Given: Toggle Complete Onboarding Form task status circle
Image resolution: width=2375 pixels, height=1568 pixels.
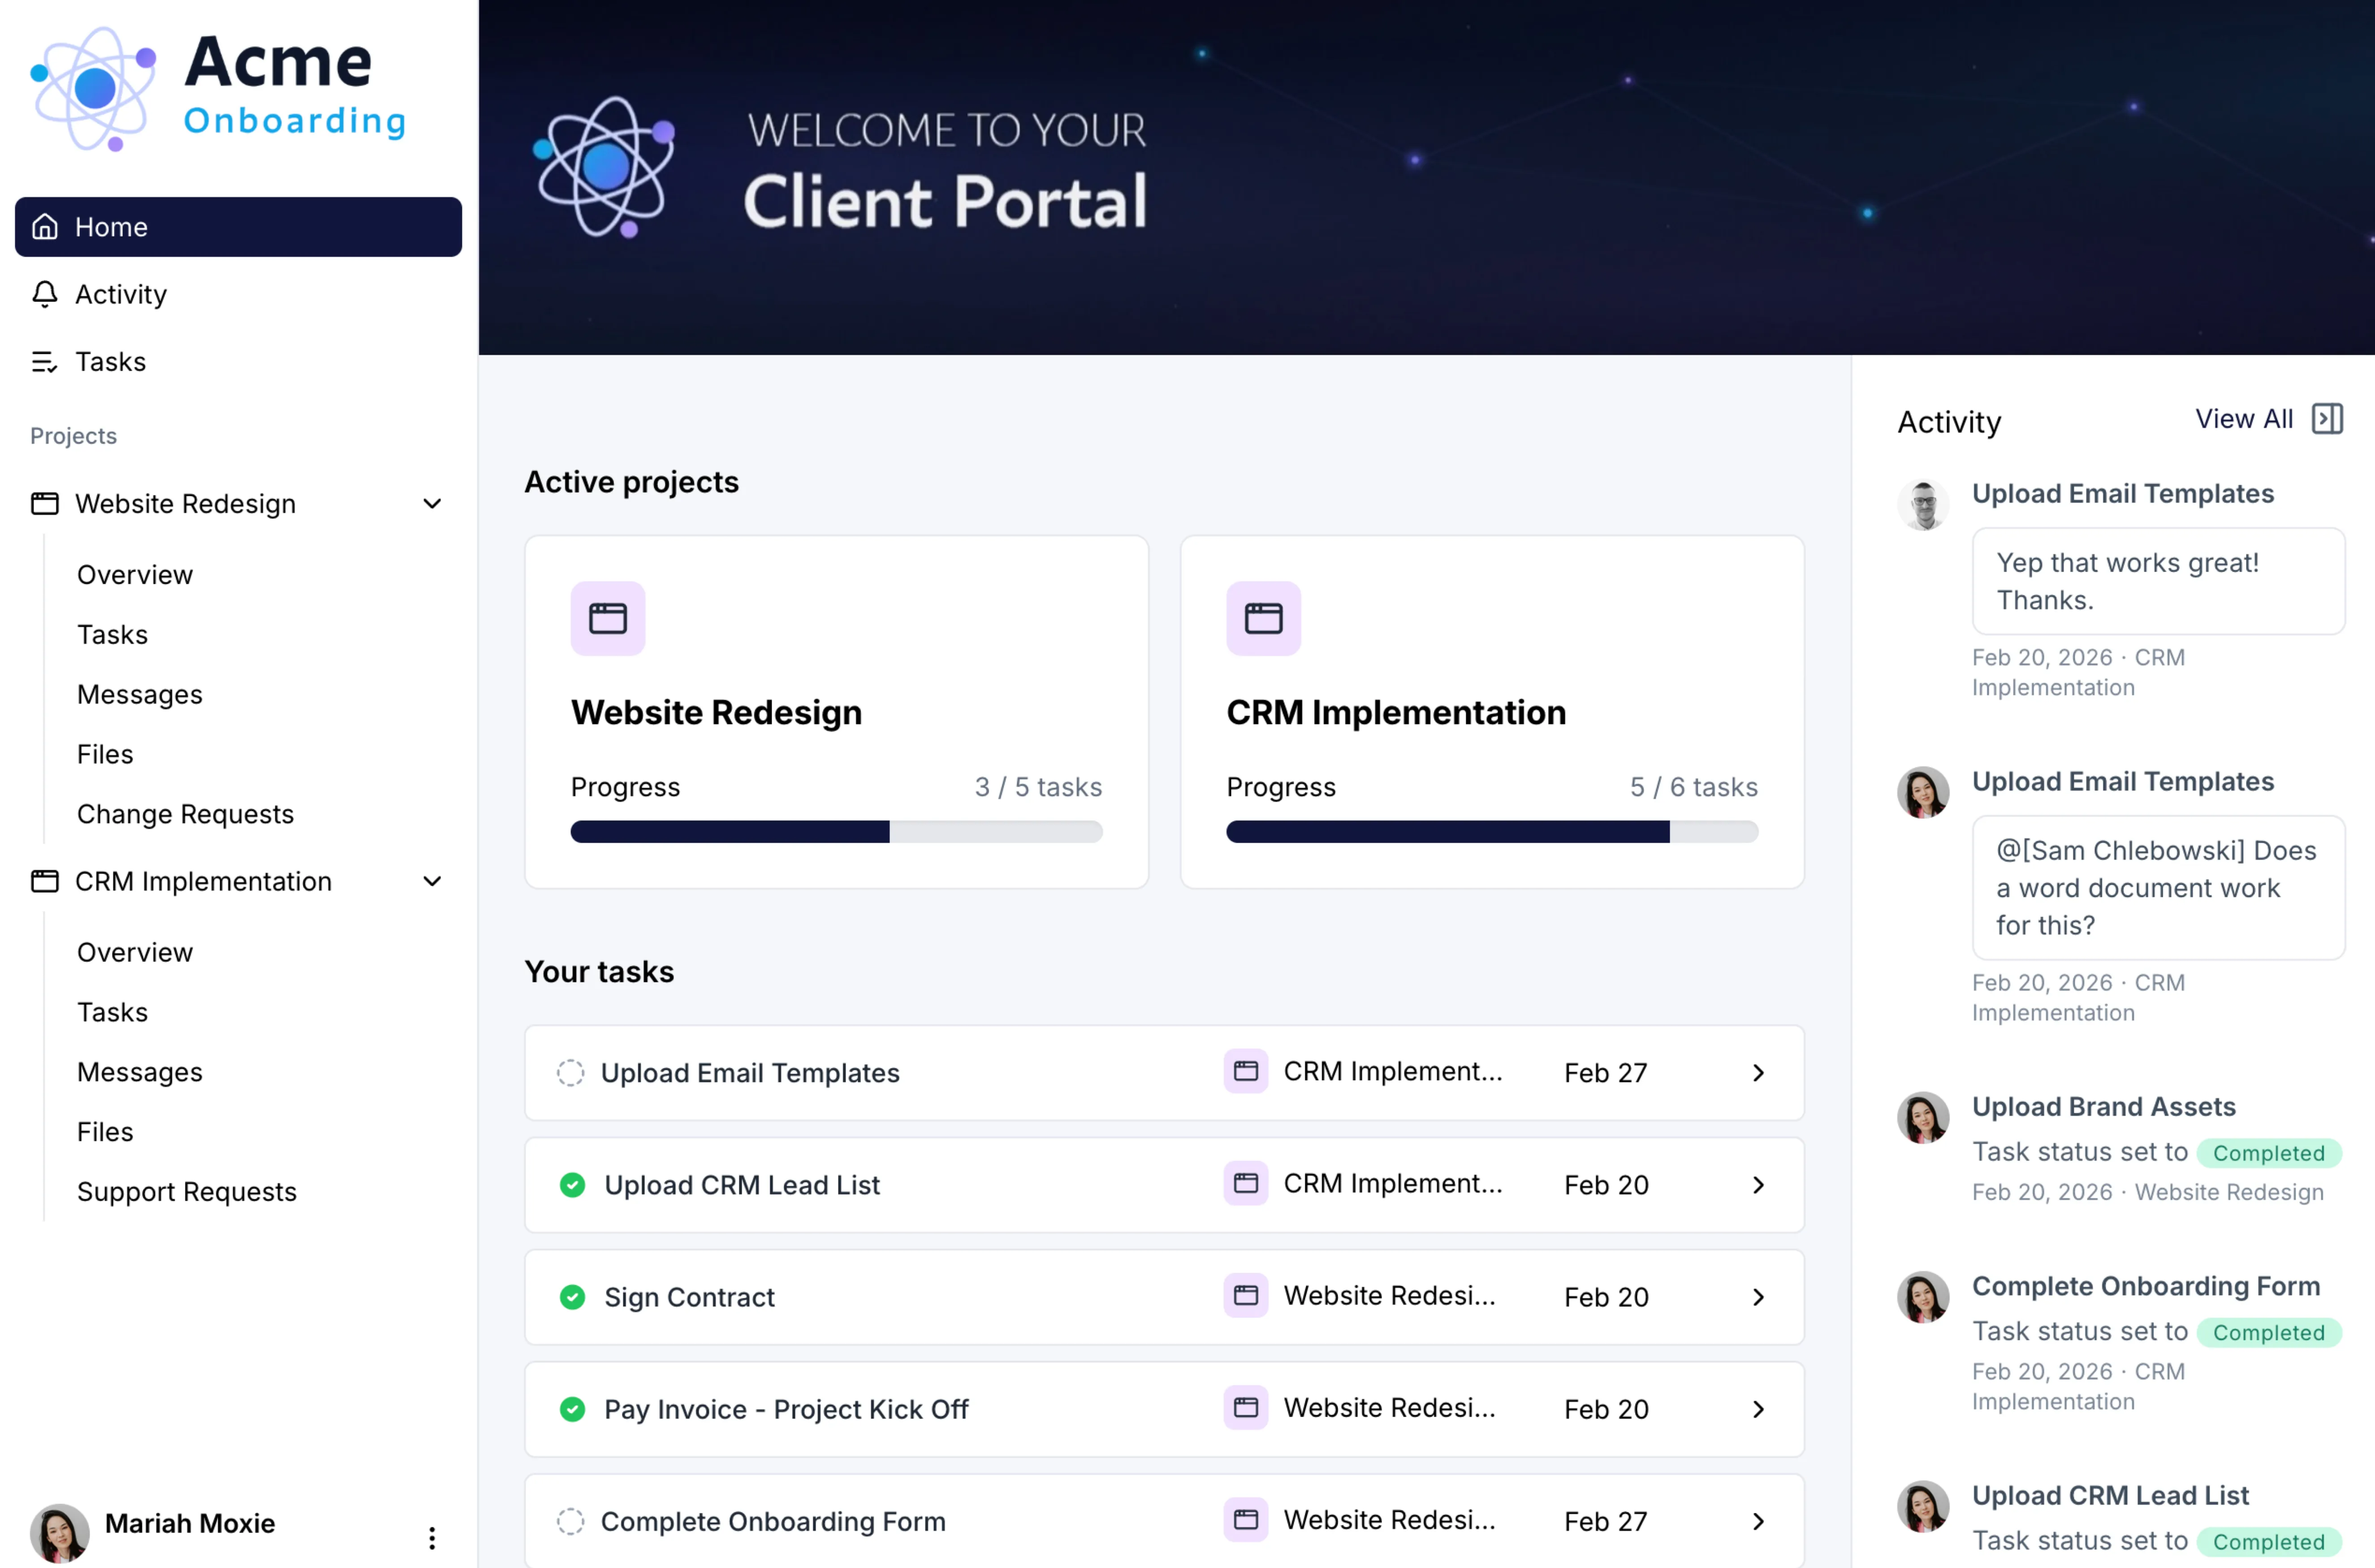Looking at the screenshot, I should click(571, 1521).
